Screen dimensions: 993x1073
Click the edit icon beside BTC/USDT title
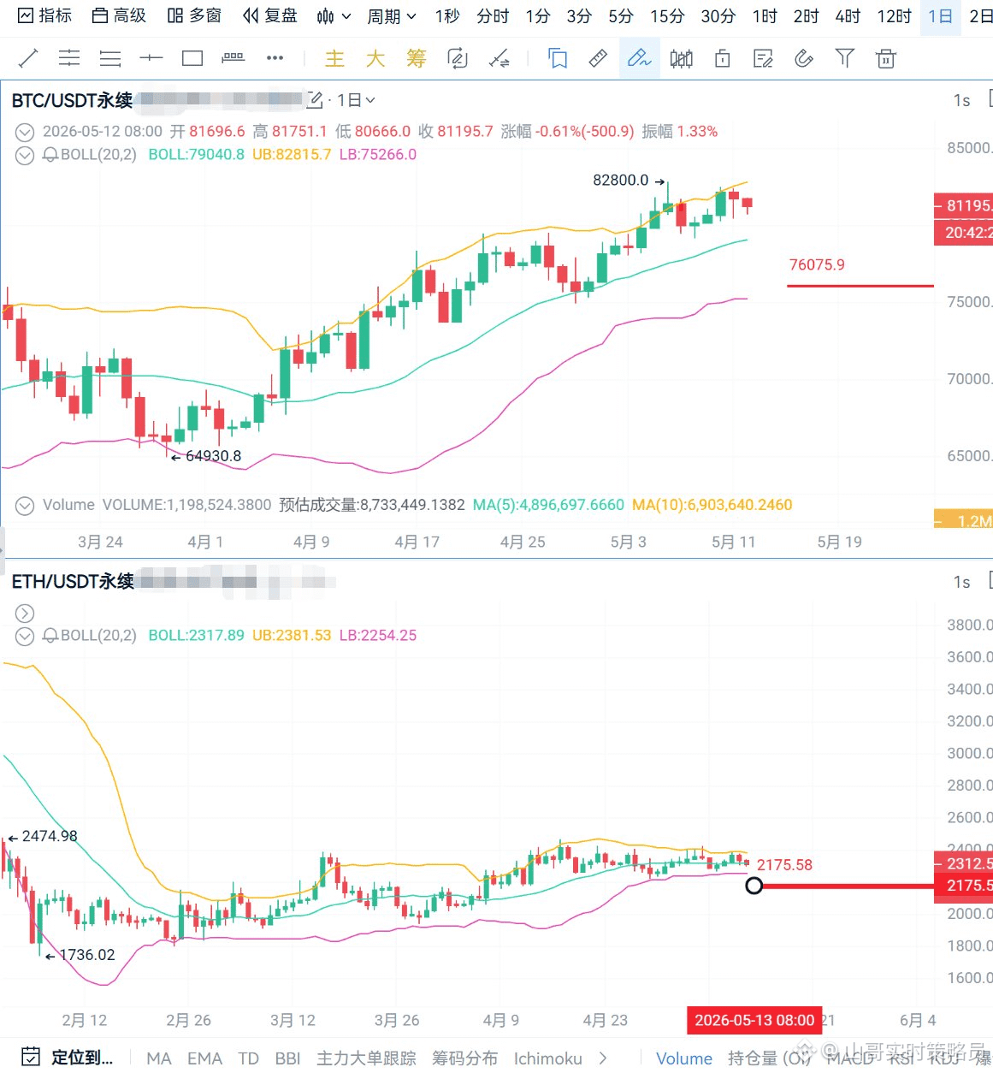(315, 100)
